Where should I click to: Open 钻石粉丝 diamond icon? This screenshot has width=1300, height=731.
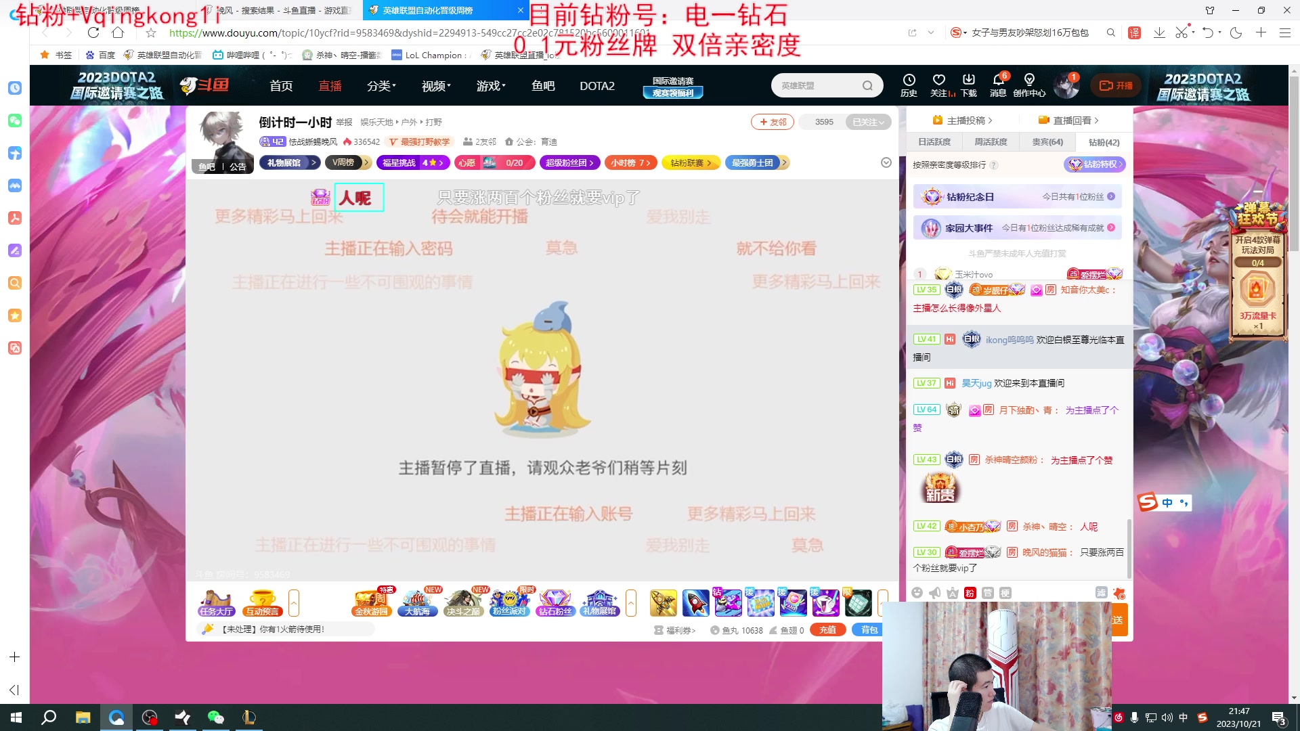555,602
